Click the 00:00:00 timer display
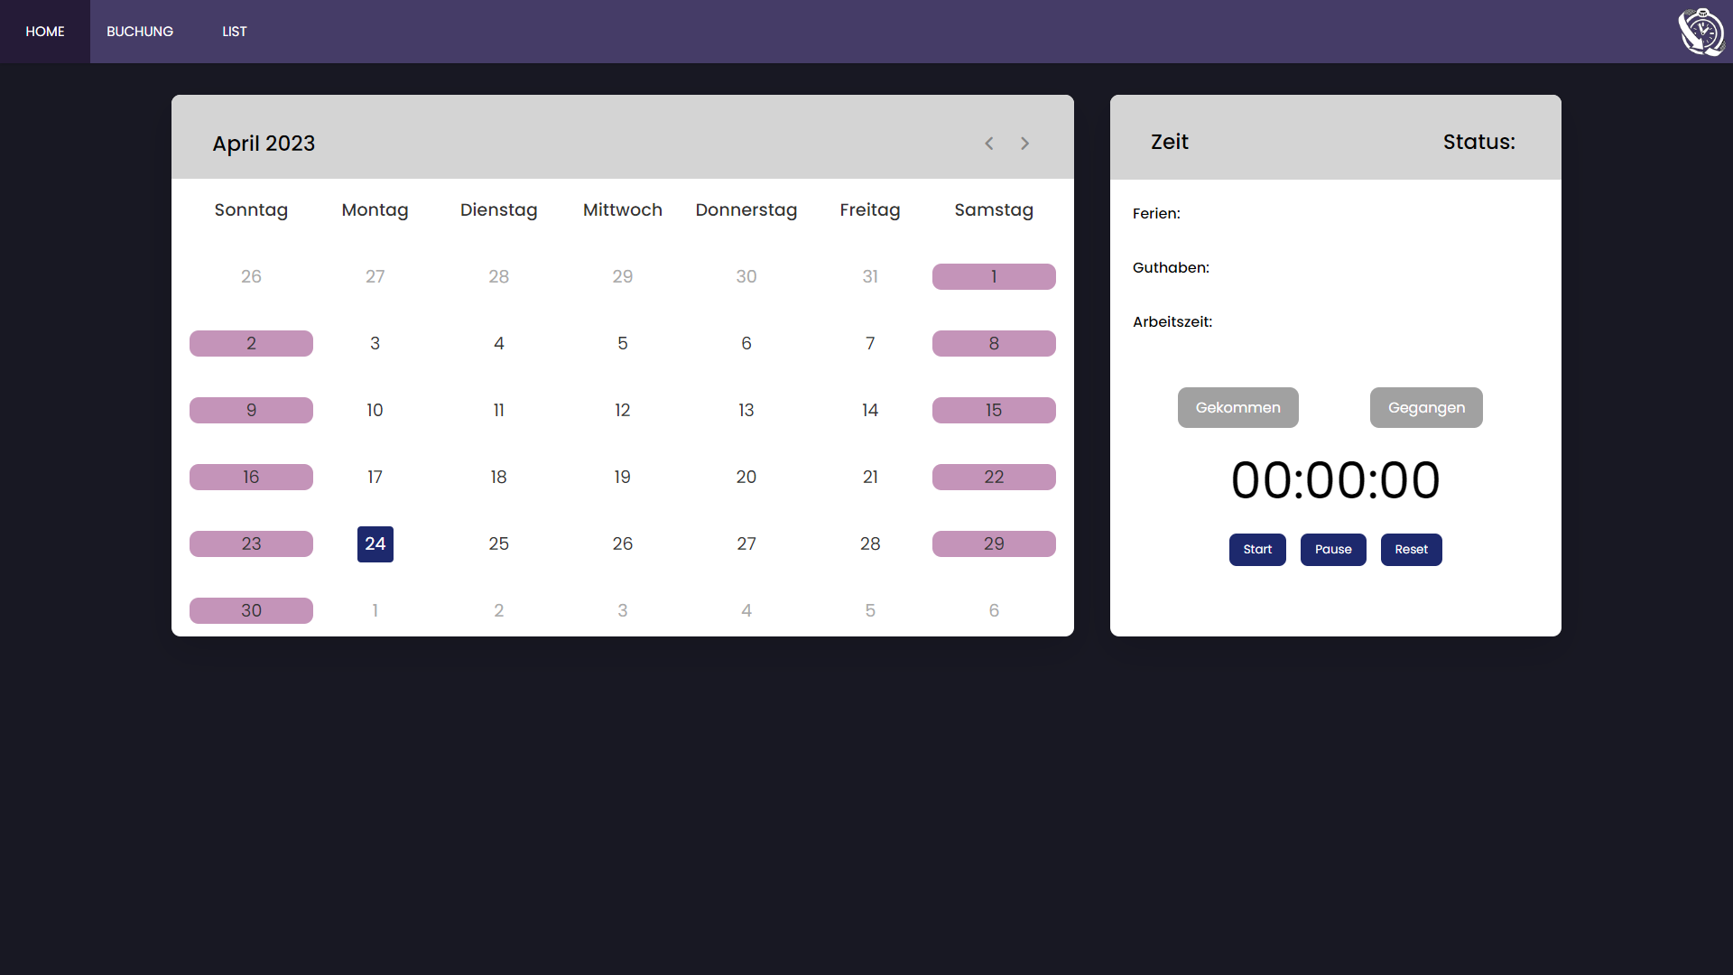1733x975 pixels. tap(1335, 480)
